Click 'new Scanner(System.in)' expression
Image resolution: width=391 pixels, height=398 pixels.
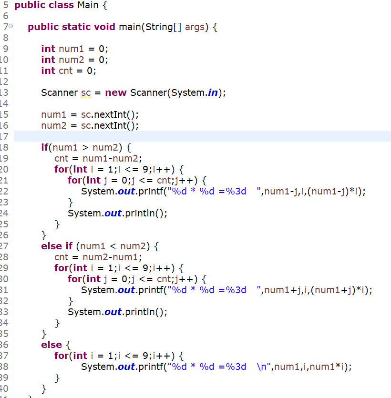[x=164, y=92]
